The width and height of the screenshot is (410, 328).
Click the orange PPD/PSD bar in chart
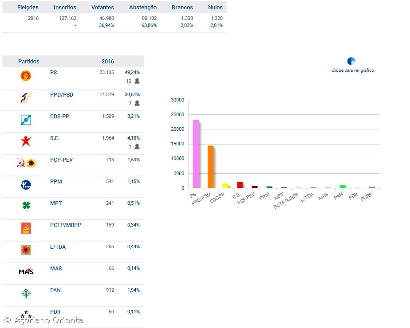(x=210, y=167)
